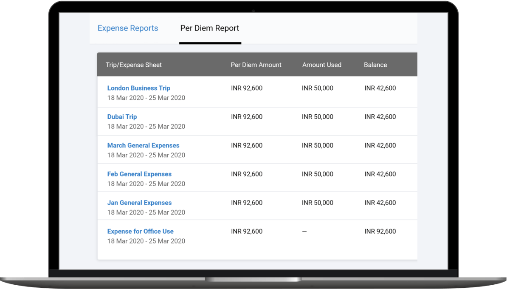This screenshot has width=507, height=289.
Task: Click the dash in Expense for Office Use row
Action: [304, 231]
